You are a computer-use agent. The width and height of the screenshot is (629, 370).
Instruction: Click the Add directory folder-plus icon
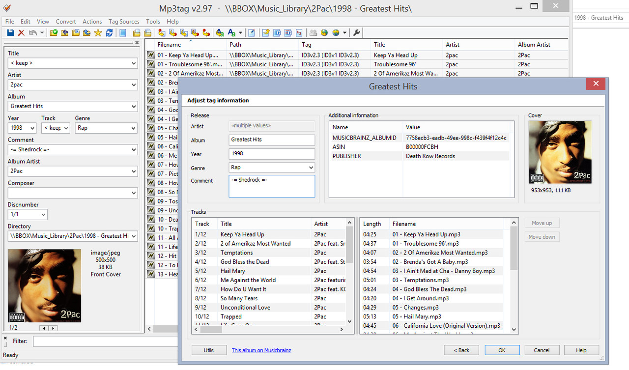(x=64, y=33)
